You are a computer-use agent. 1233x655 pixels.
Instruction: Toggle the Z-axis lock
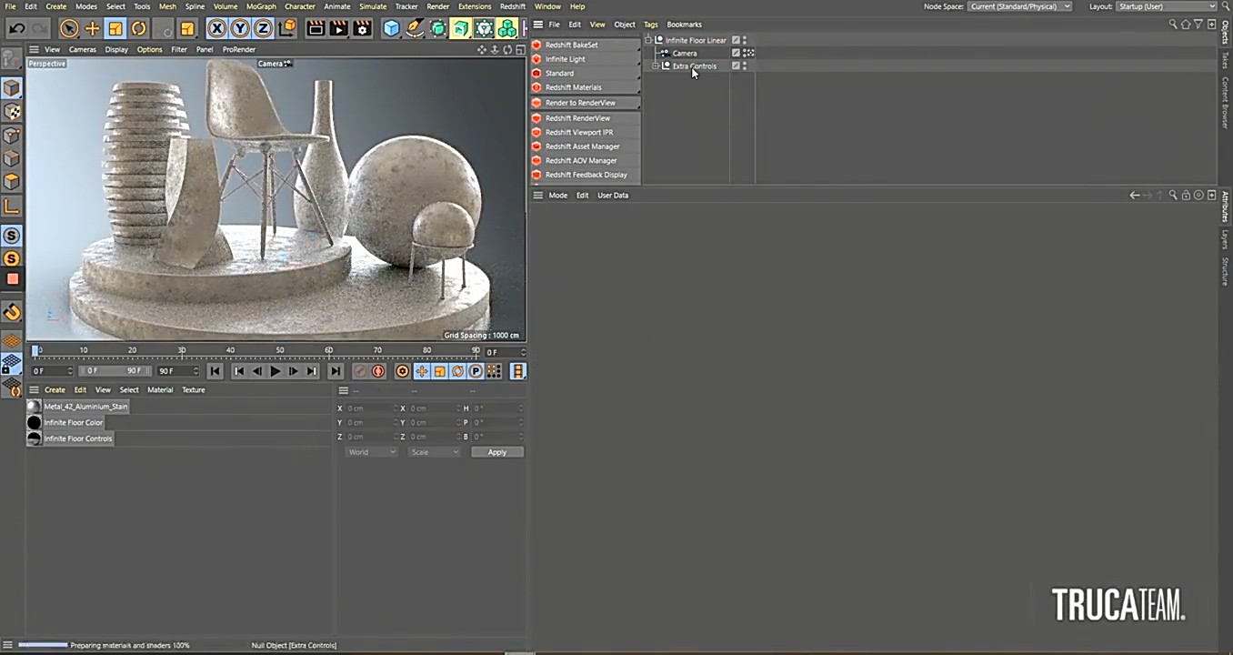click(263, 28)
